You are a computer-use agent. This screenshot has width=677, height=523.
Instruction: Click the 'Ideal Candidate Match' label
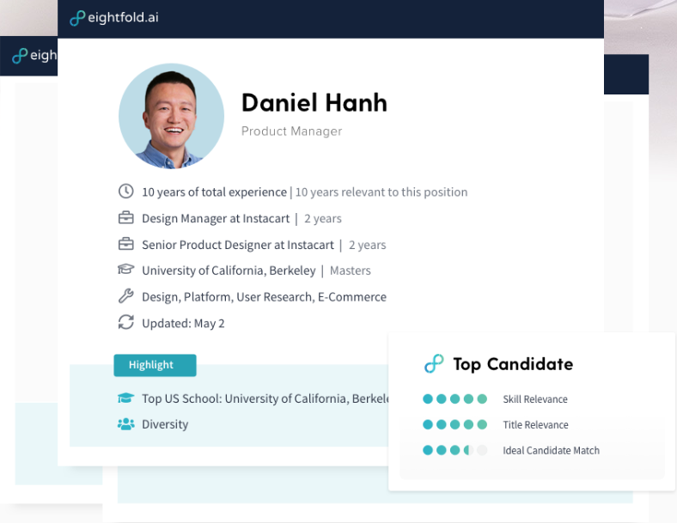(551, 451)
